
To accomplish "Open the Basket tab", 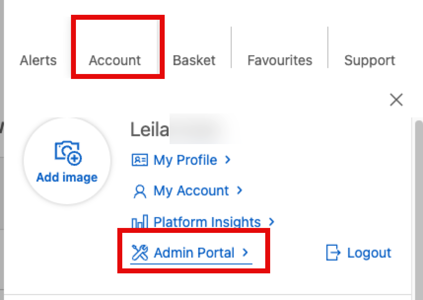I will click(x=194, y=60).
